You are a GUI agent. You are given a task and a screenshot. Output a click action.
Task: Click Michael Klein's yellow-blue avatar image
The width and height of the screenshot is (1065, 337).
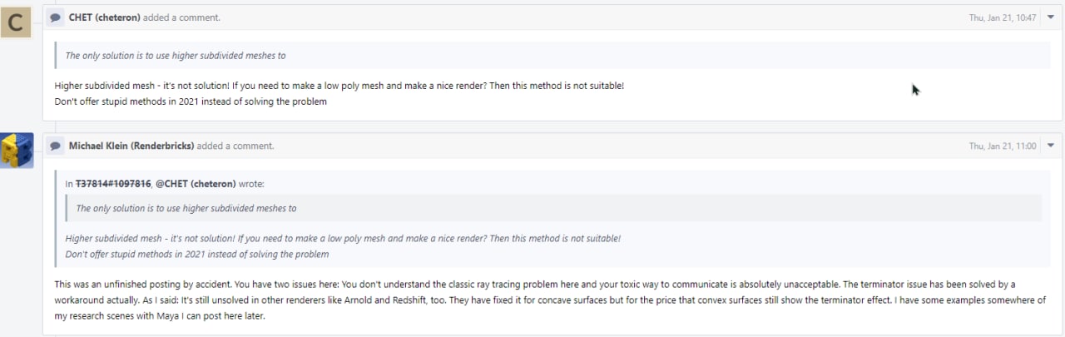point(17,150)
